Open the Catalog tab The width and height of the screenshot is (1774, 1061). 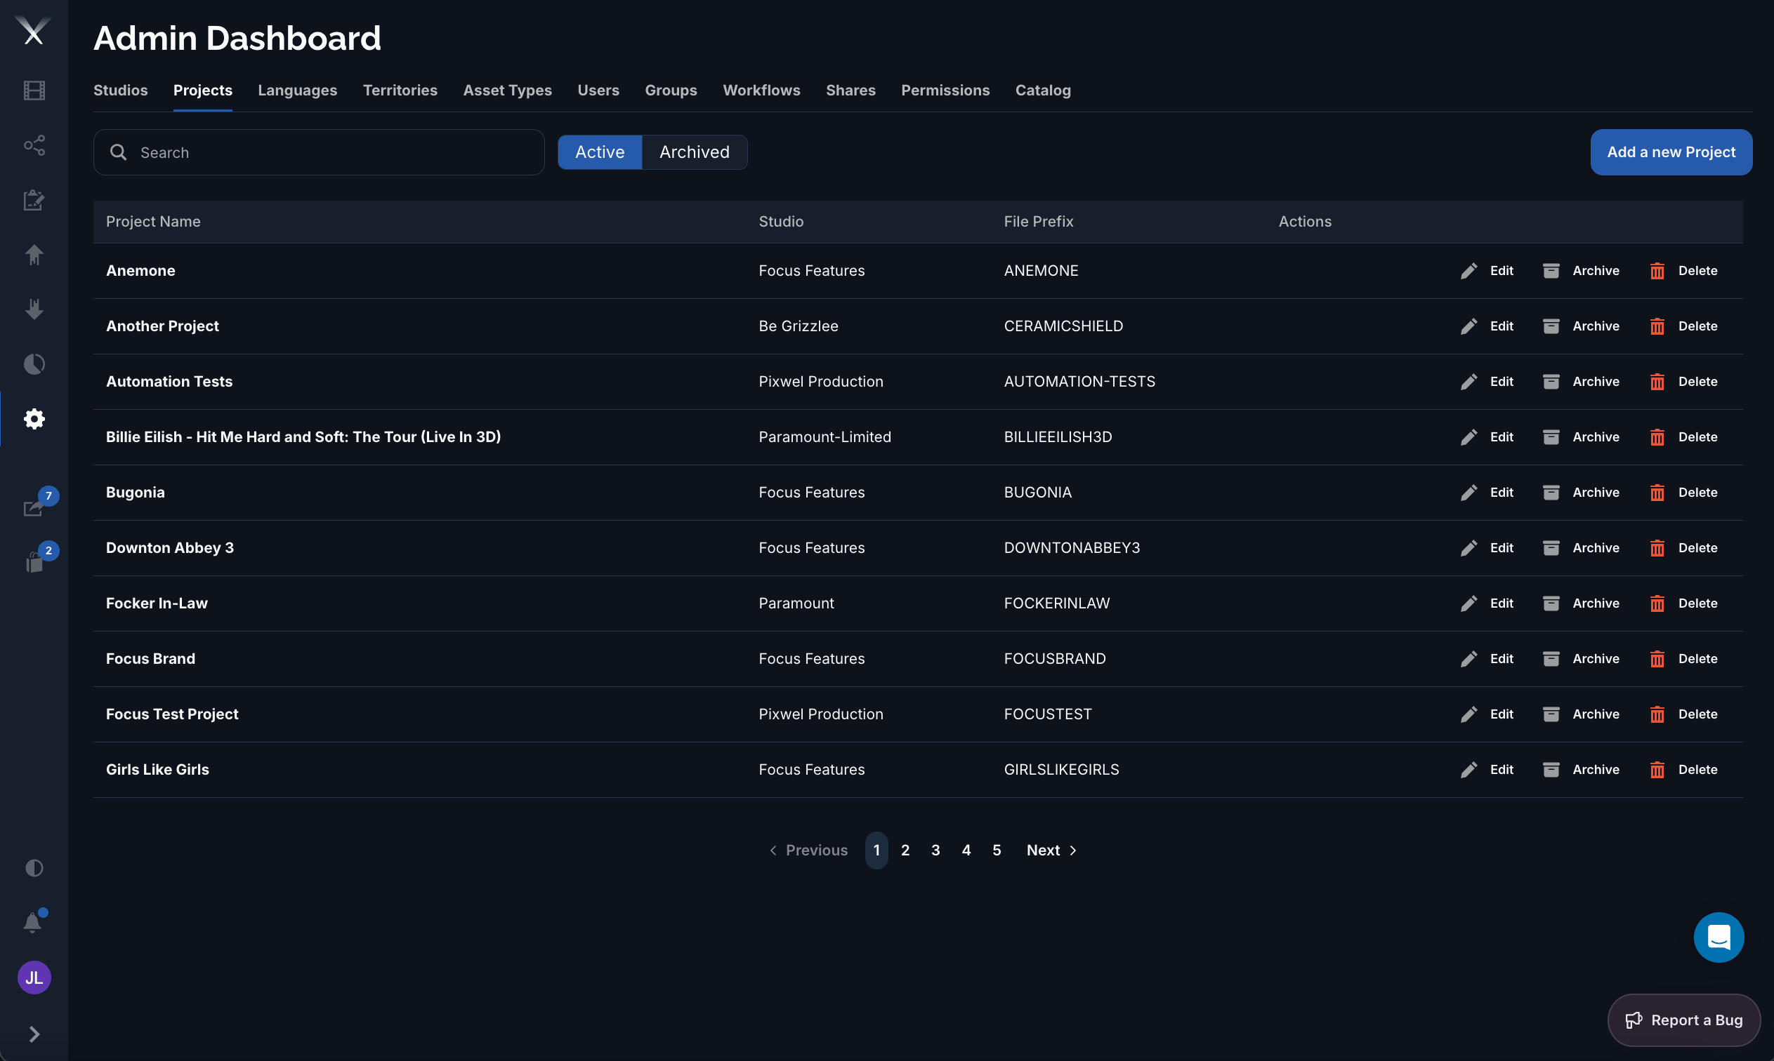[x=1043, y=90]
